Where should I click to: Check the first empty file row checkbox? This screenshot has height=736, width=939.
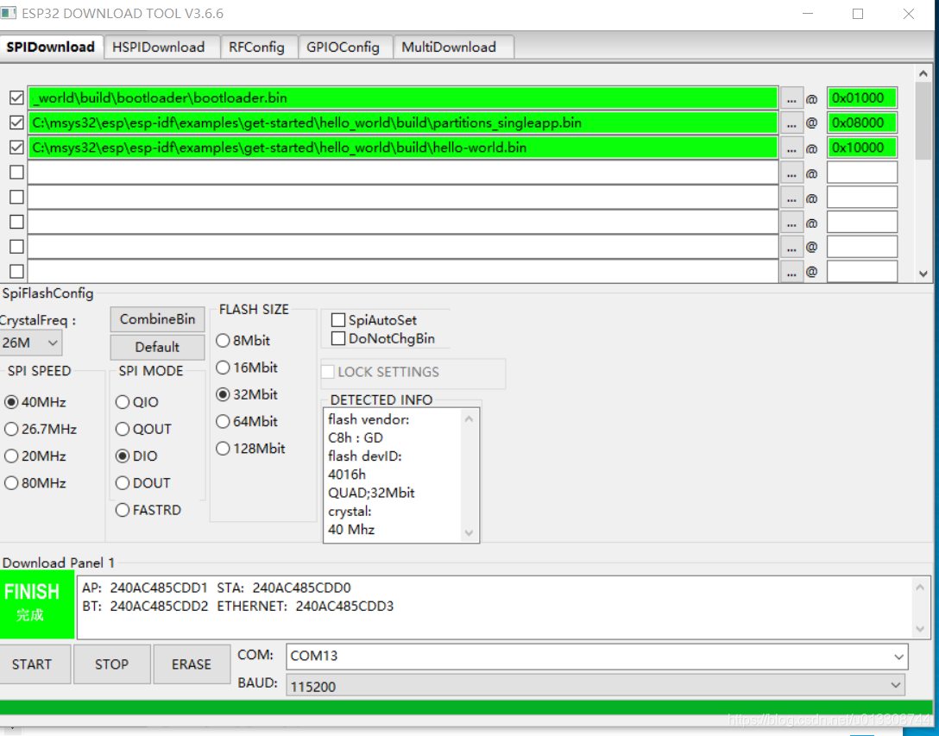[16, 173]
